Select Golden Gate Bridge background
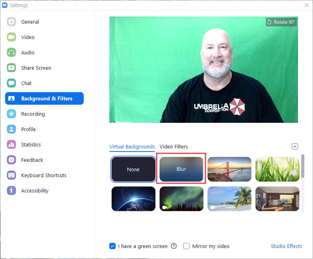Image resolution: width=313 pixels, height=259 pixels. [x=229, y=169]
